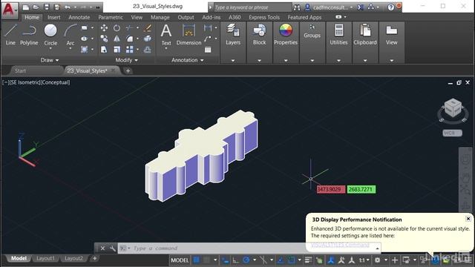Click the Save icon in quick access toolbar

tap(46, 7)
